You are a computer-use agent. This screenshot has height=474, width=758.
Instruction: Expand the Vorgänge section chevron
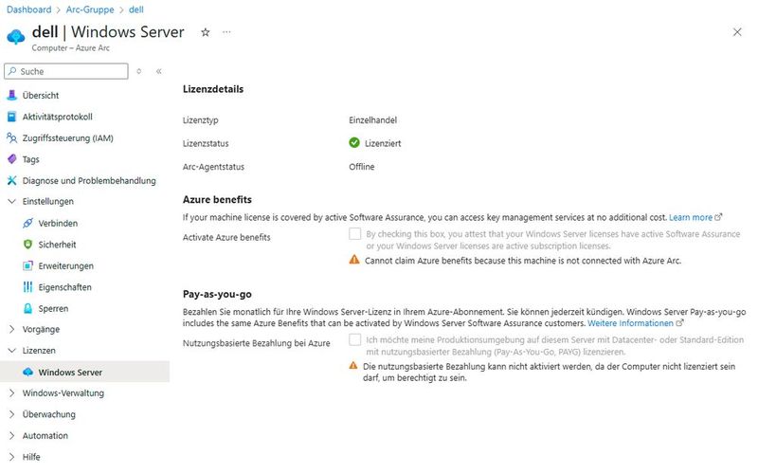pyautogui.click(x=12, y=329)
